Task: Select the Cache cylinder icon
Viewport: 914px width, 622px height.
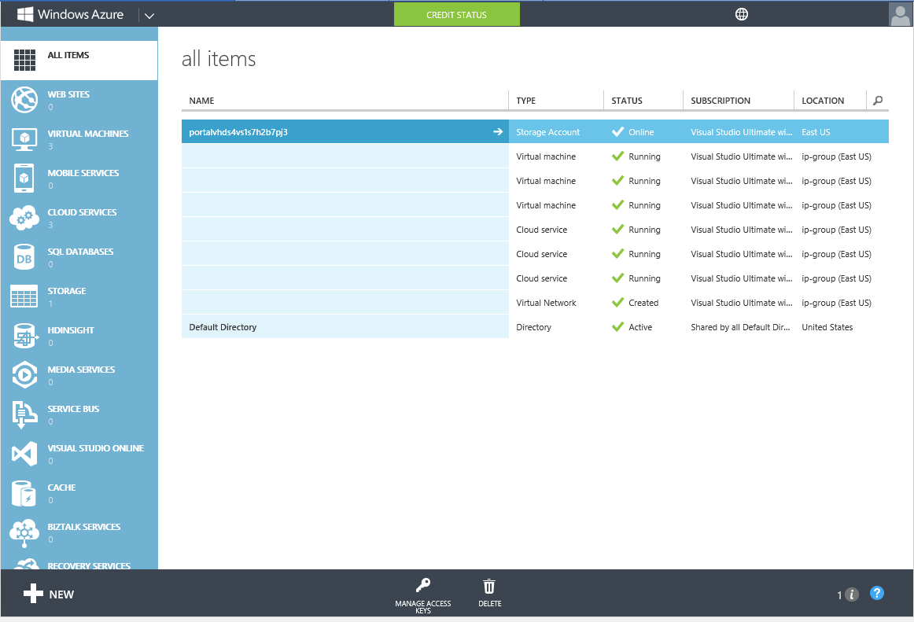Action: tap(24, 493)
